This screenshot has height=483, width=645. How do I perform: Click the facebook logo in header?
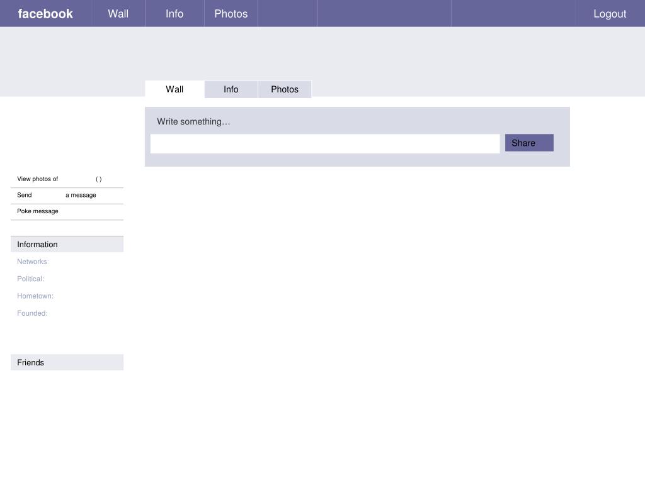tap(45, 14)
